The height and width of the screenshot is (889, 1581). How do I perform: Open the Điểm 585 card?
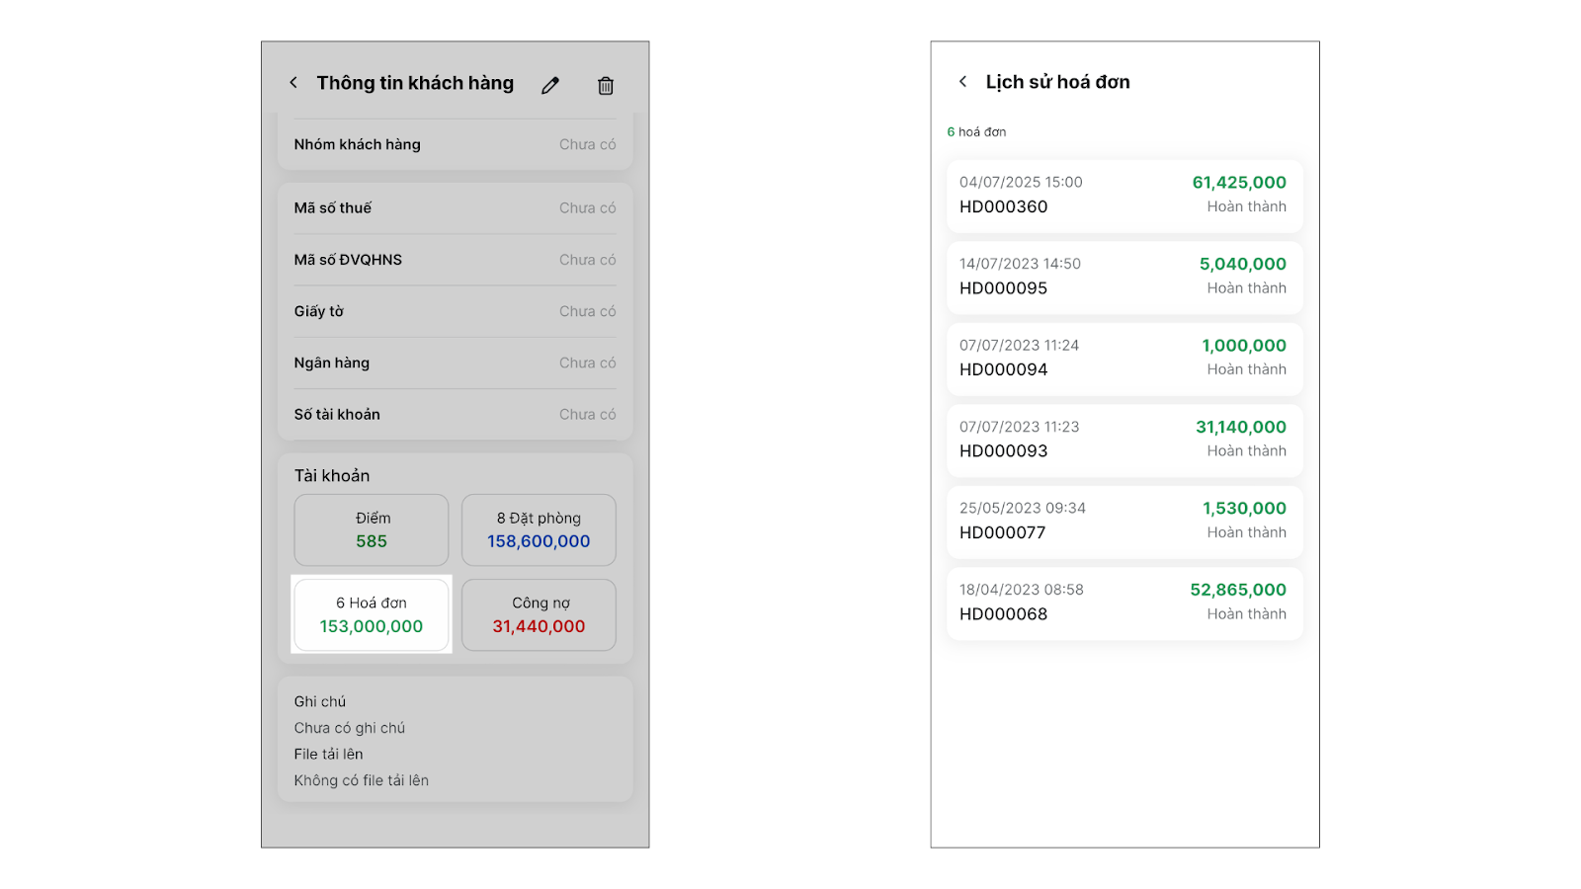tap(372, 529)
